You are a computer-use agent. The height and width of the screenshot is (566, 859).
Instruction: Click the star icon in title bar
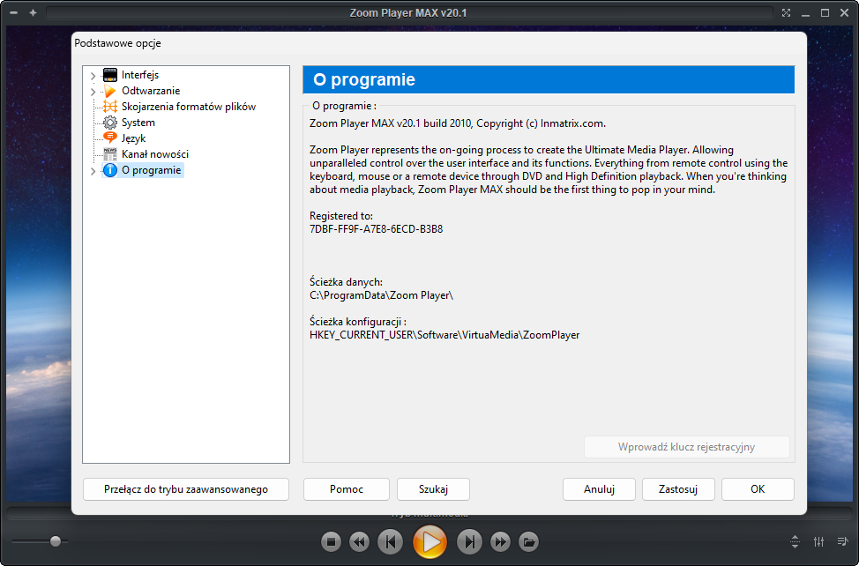point(33,12)
